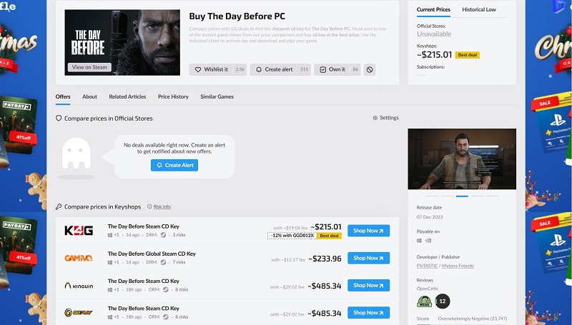
Task: Click the G2Play store logo
Action: (x=78, y=312)
